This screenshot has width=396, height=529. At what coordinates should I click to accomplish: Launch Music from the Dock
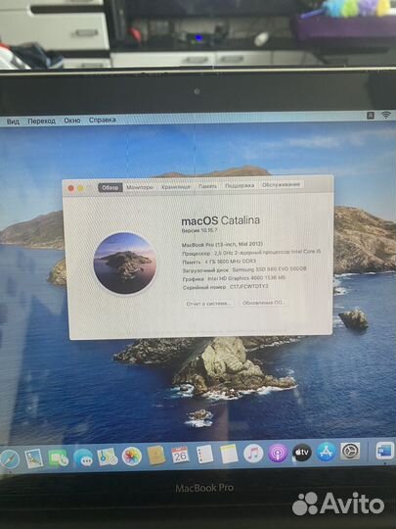253,454
